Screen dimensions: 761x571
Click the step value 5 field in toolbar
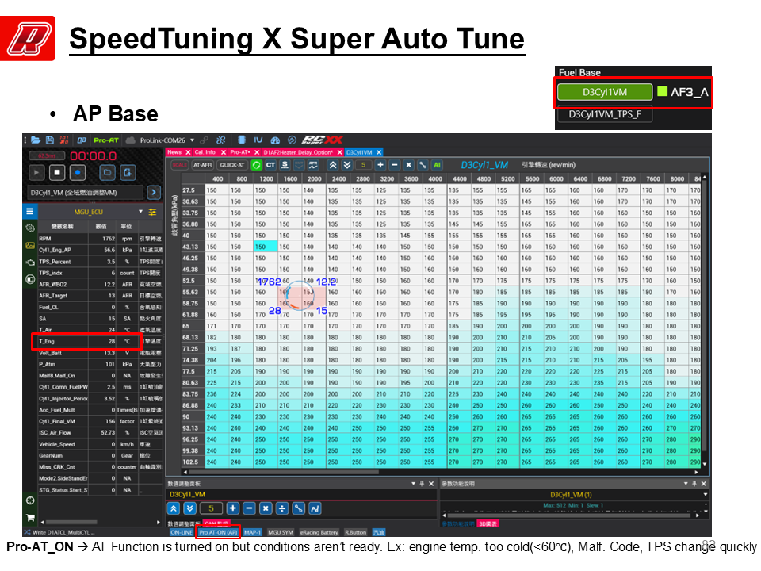point(363,165)
